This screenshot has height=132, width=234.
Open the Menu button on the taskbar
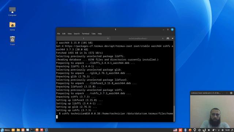pyautogui.click(x=5, y=130)
